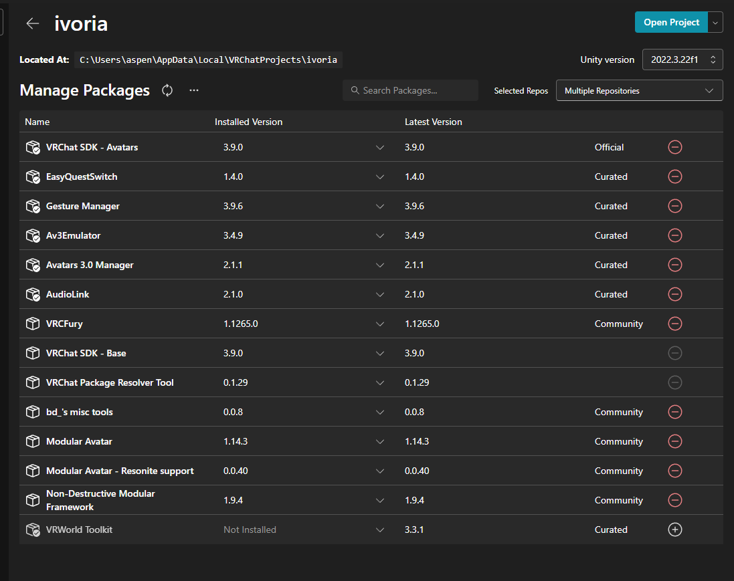Click the Avatars 3.0 Manager name

90,265
